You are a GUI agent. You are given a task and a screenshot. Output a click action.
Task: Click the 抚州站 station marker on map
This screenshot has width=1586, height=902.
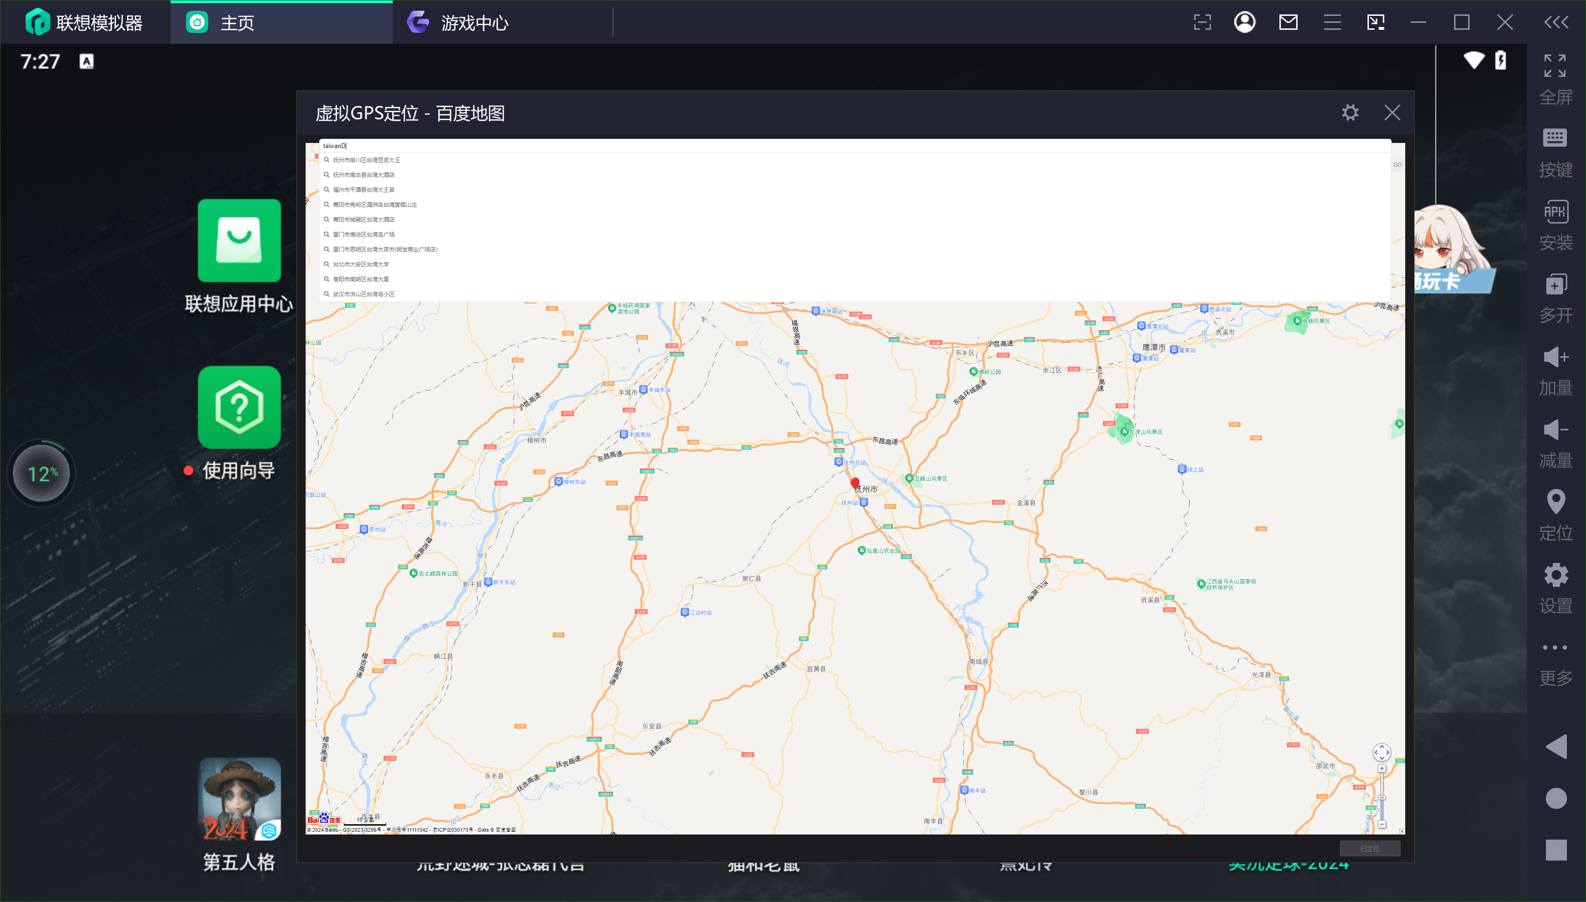click(x=863, y=502)
